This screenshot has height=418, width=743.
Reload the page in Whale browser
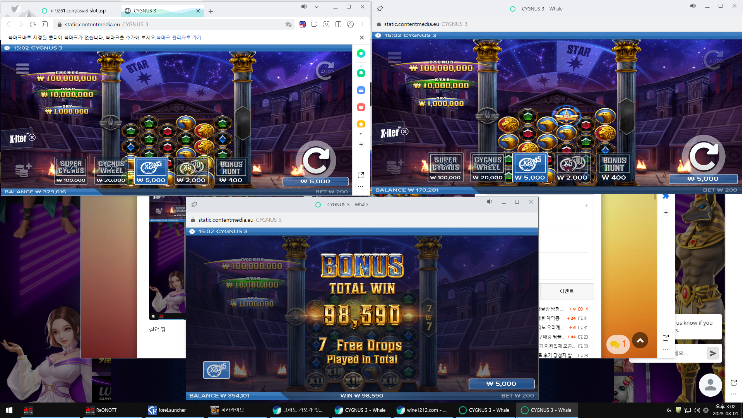[x=33, y=24]
